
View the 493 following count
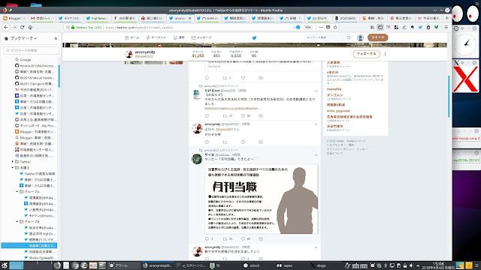pyautogui.click(x=216, y=54)
